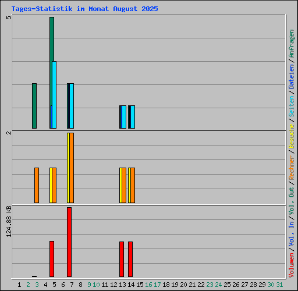This screenshot has height=291, width=298.
Task: Click the '124.88 KB' axis label
Action: 9,222
